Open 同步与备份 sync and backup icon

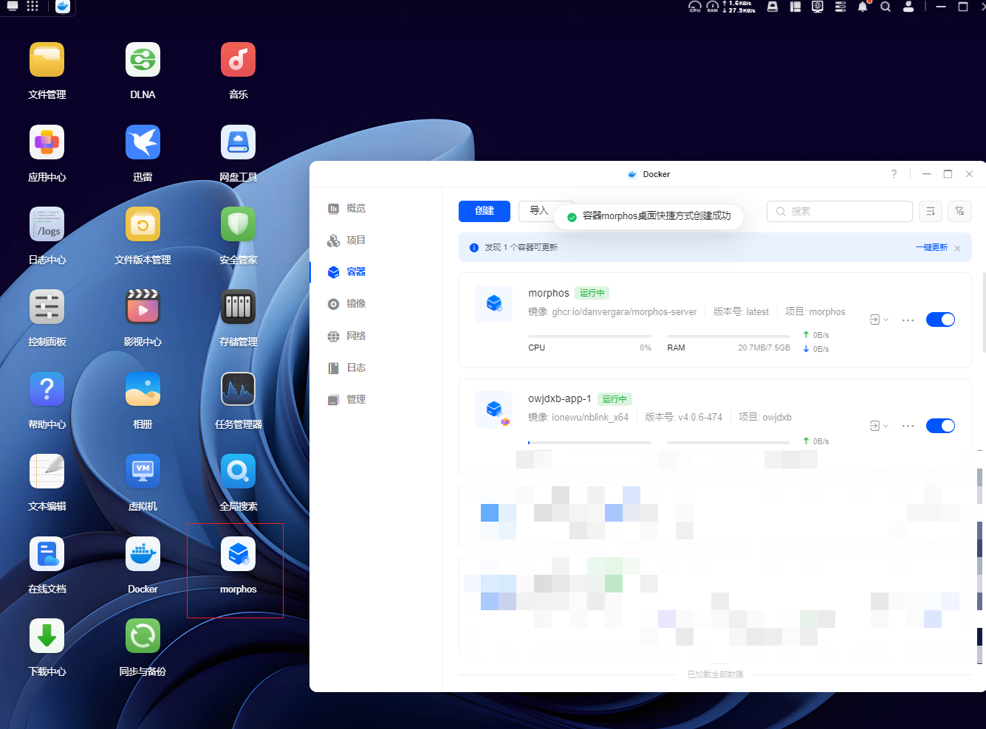click(x=143, y=637)
